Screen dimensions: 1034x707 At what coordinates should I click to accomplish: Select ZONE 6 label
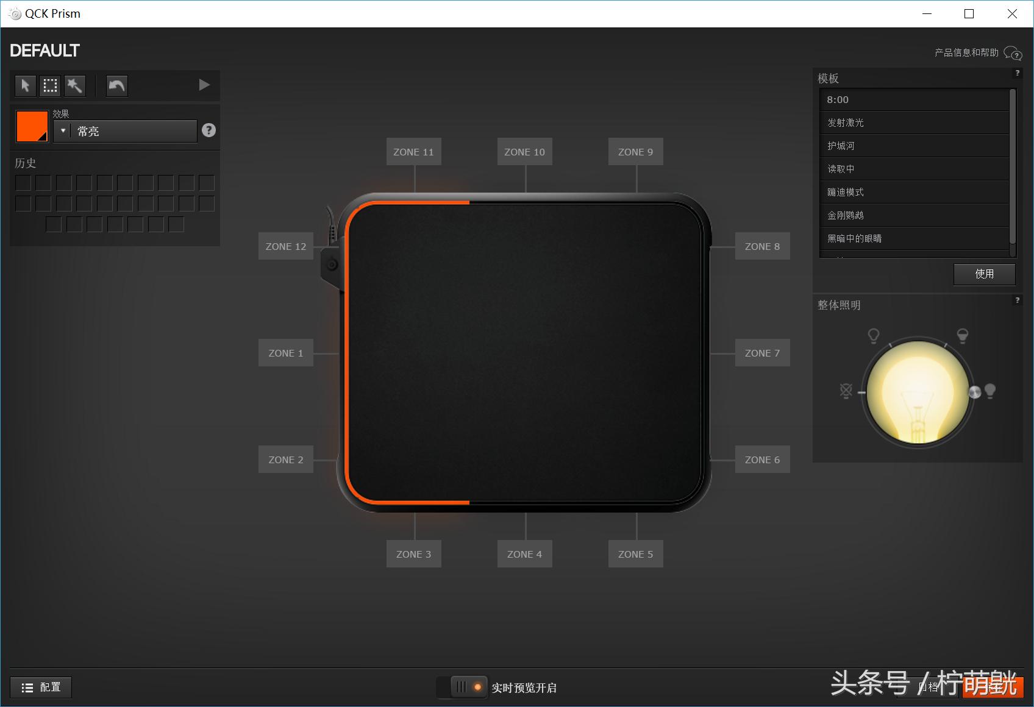pyautogui.click(x=763, y=460)
